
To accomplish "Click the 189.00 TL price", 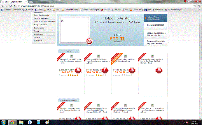I will point(120,72).
